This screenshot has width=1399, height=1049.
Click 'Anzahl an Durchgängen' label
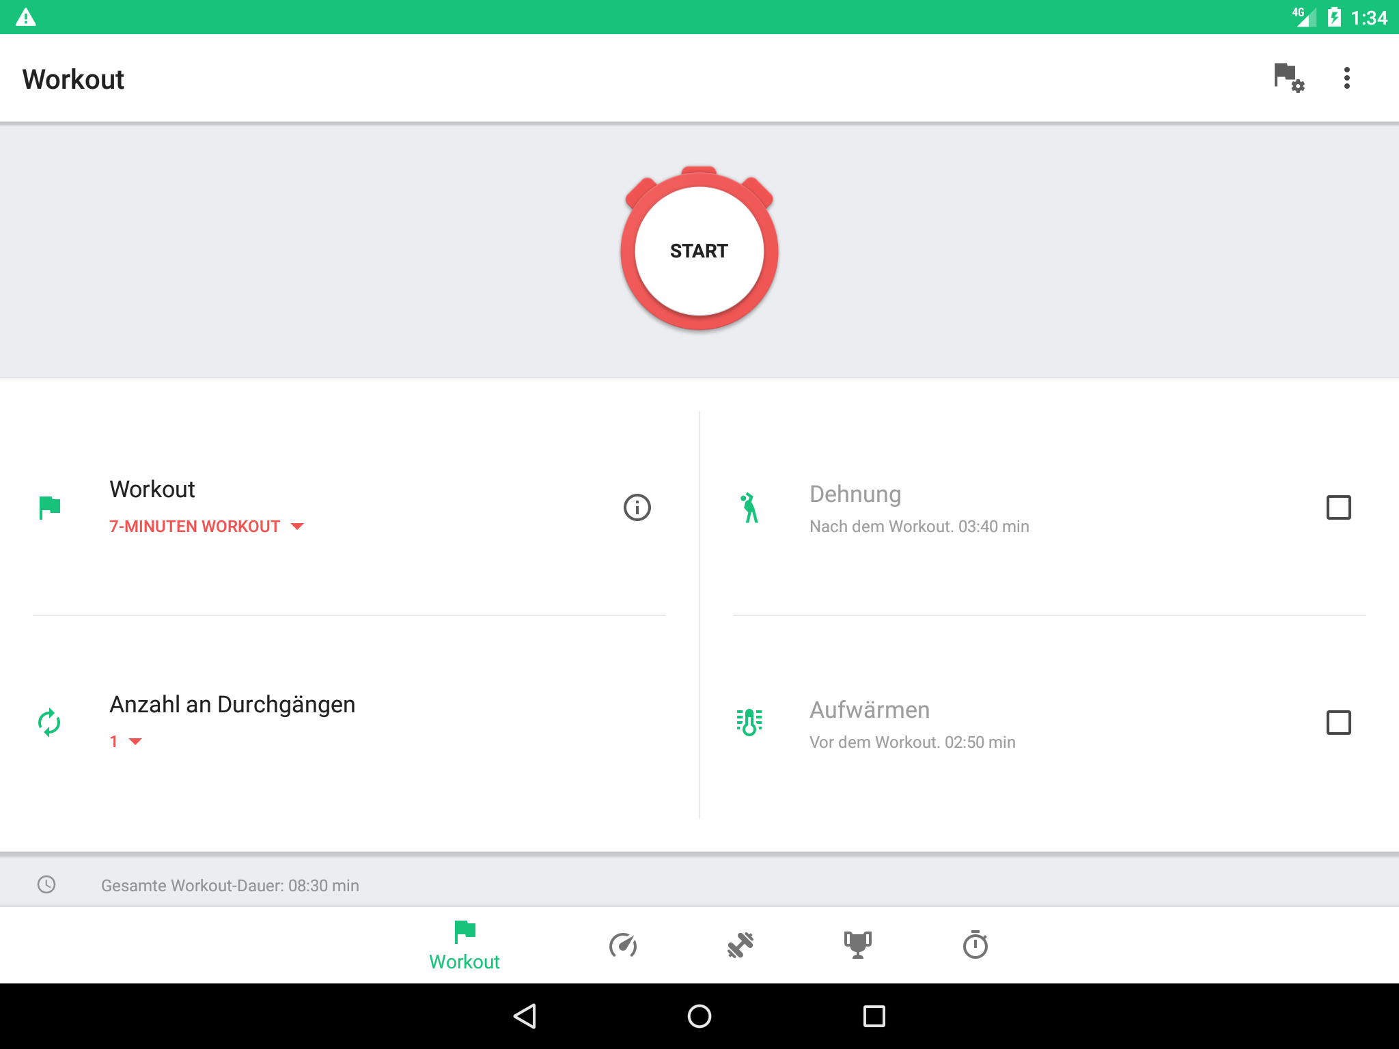[232, 704]
